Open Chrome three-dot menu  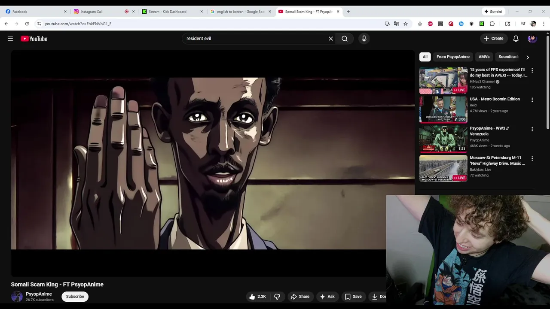[544, 24]
